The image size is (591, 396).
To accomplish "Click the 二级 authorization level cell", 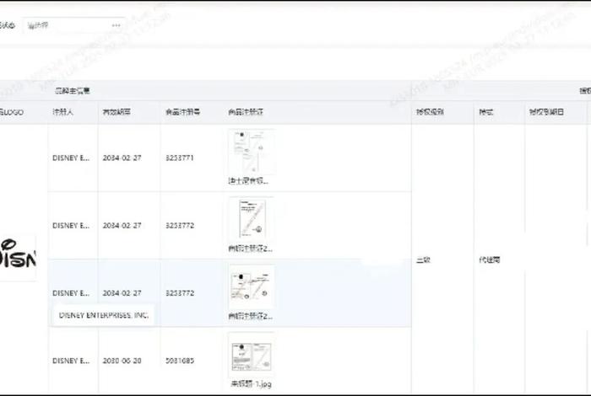I will (x=424, y=260).
